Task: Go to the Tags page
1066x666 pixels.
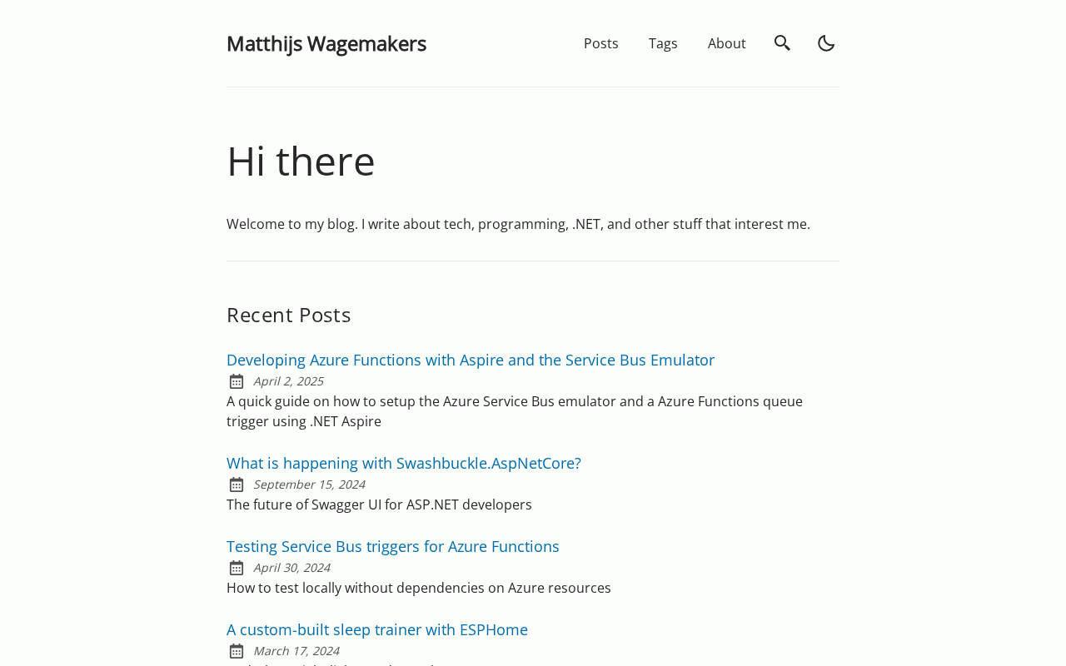Action: tap(663, 43)
